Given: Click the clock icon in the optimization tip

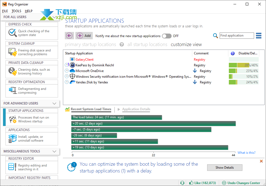Looking at the screenshot, I should click(x=72, y=167).
